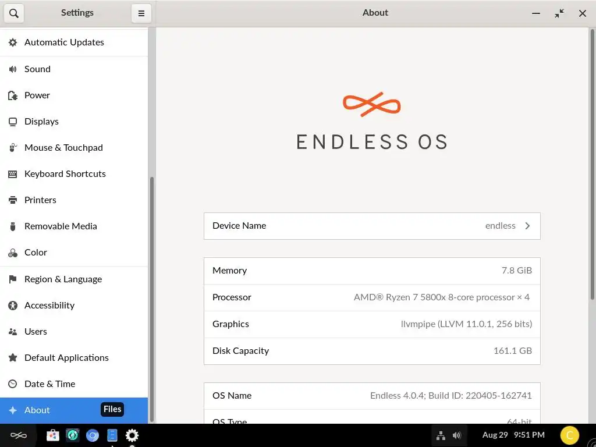Viewport: 596px width, 447px height.
Task: Select the Accessibility label in sidebar
Action: click(x=49, y=305)
